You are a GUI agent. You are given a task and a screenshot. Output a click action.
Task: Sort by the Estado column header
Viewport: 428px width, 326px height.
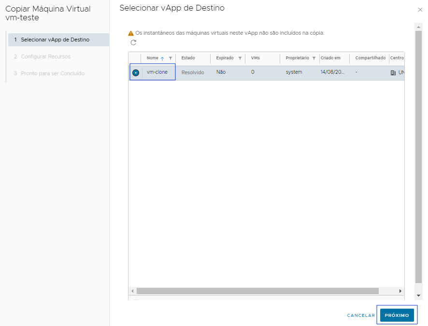[x=188, y=58]
